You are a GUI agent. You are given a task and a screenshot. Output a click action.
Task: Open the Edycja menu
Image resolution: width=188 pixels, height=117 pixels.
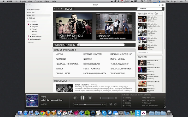coord(23,2)
